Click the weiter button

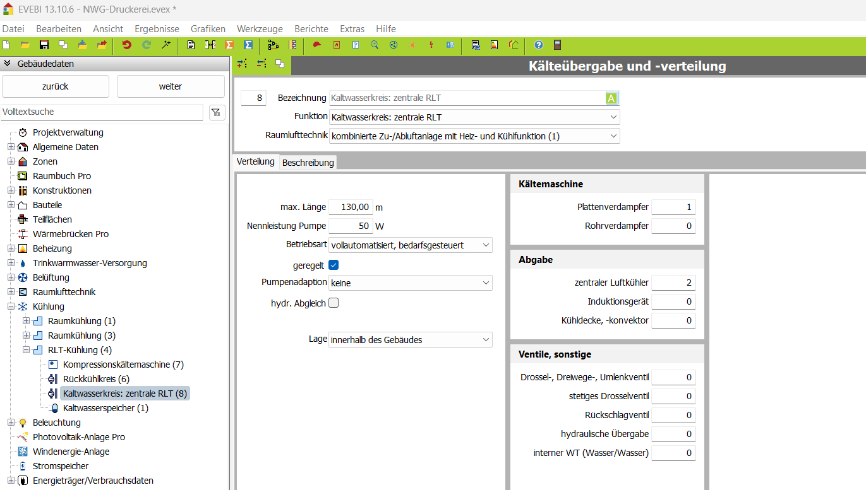[x=171, y=86]
